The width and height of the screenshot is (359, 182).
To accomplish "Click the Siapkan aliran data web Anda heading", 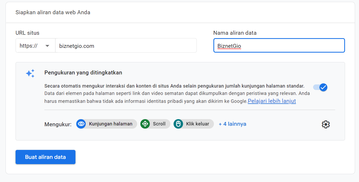I will [53, 12].
